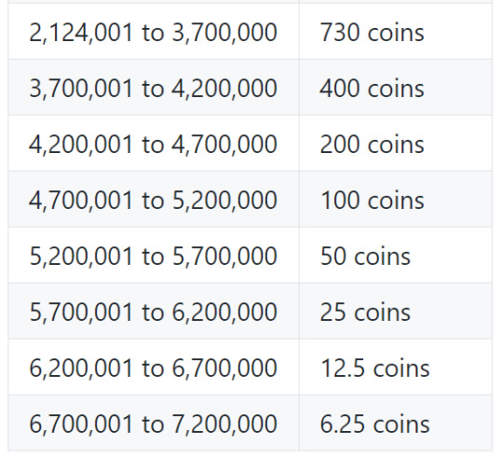
Task: Click the word coins after 730
Action: click(396, 33)
